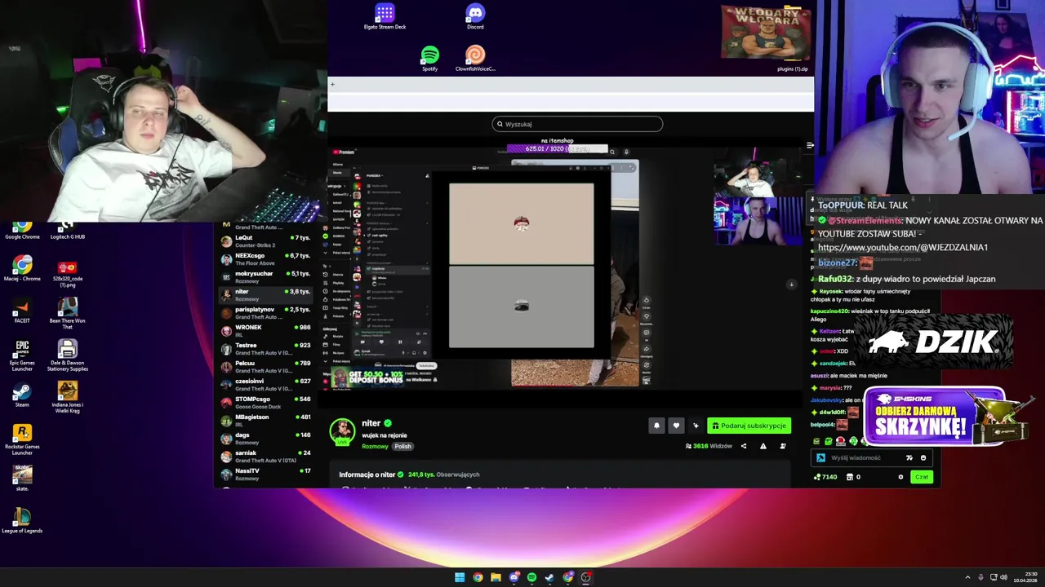Screen dimensions: 1045x587
Task: Report the stream with the warning triangle icon
Action: coord(763,446)
